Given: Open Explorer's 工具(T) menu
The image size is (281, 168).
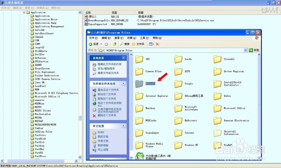Looking at the screenshot, I should tap(144, 38).
